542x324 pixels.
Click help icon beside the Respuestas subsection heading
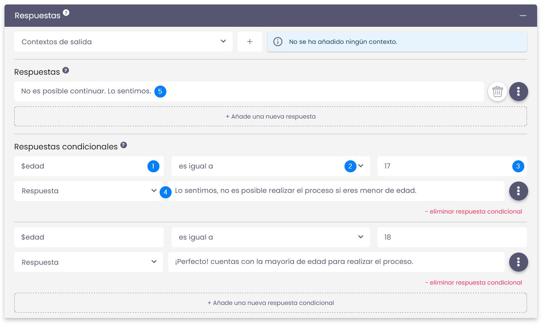(66, 70)
